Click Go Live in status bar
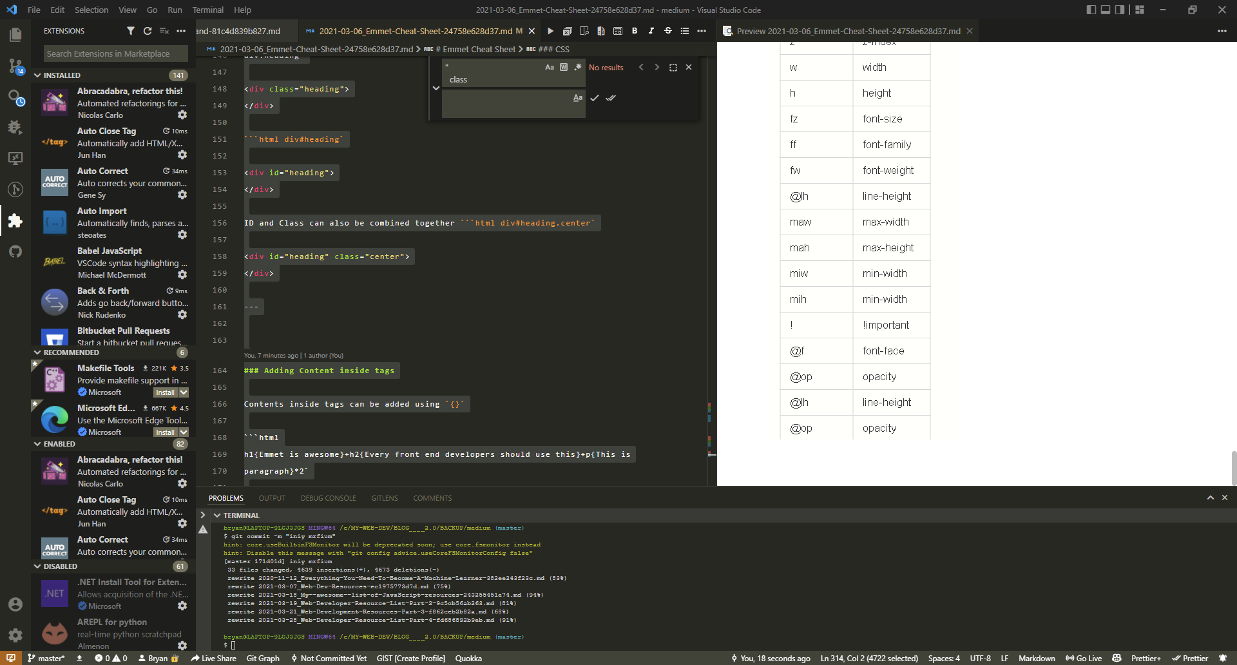 pyautogui.click(x=1084, y=658)
